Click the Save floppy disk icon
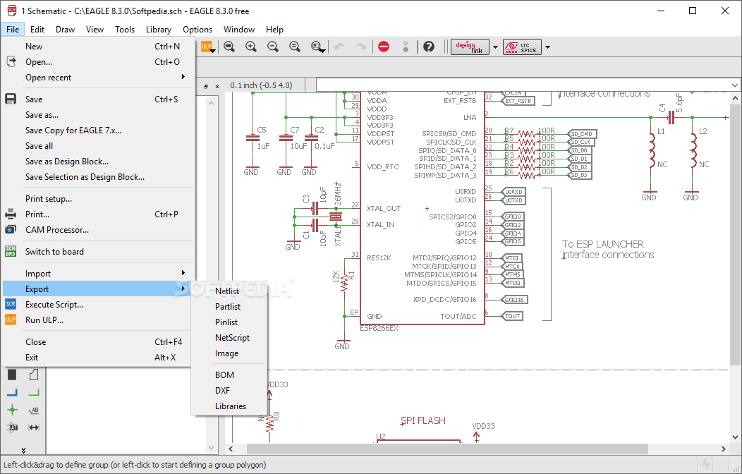 (11, 99)
